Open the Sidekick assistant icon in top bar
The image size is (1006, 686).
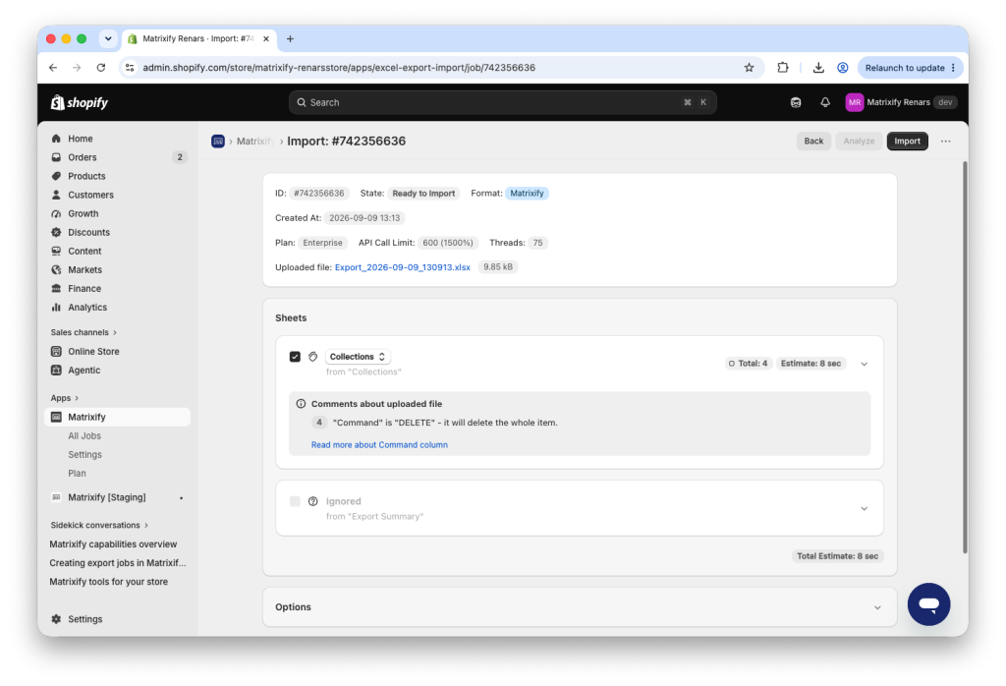click(x=796, y=102)
